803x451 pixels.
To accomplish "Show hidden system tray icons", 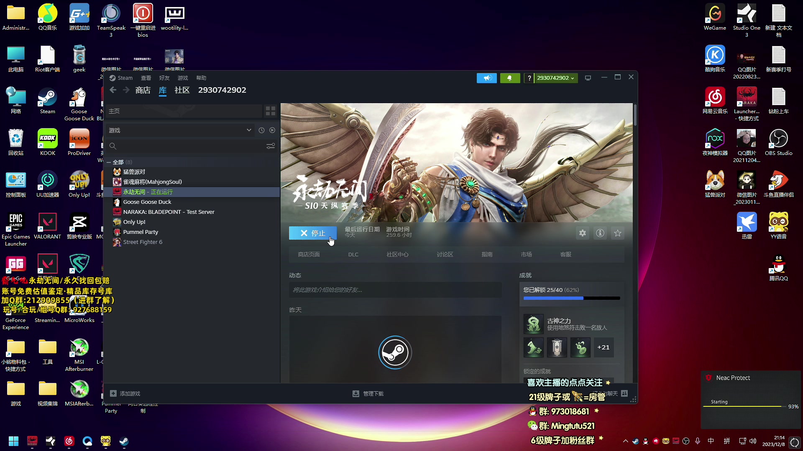I will [626, 441].
